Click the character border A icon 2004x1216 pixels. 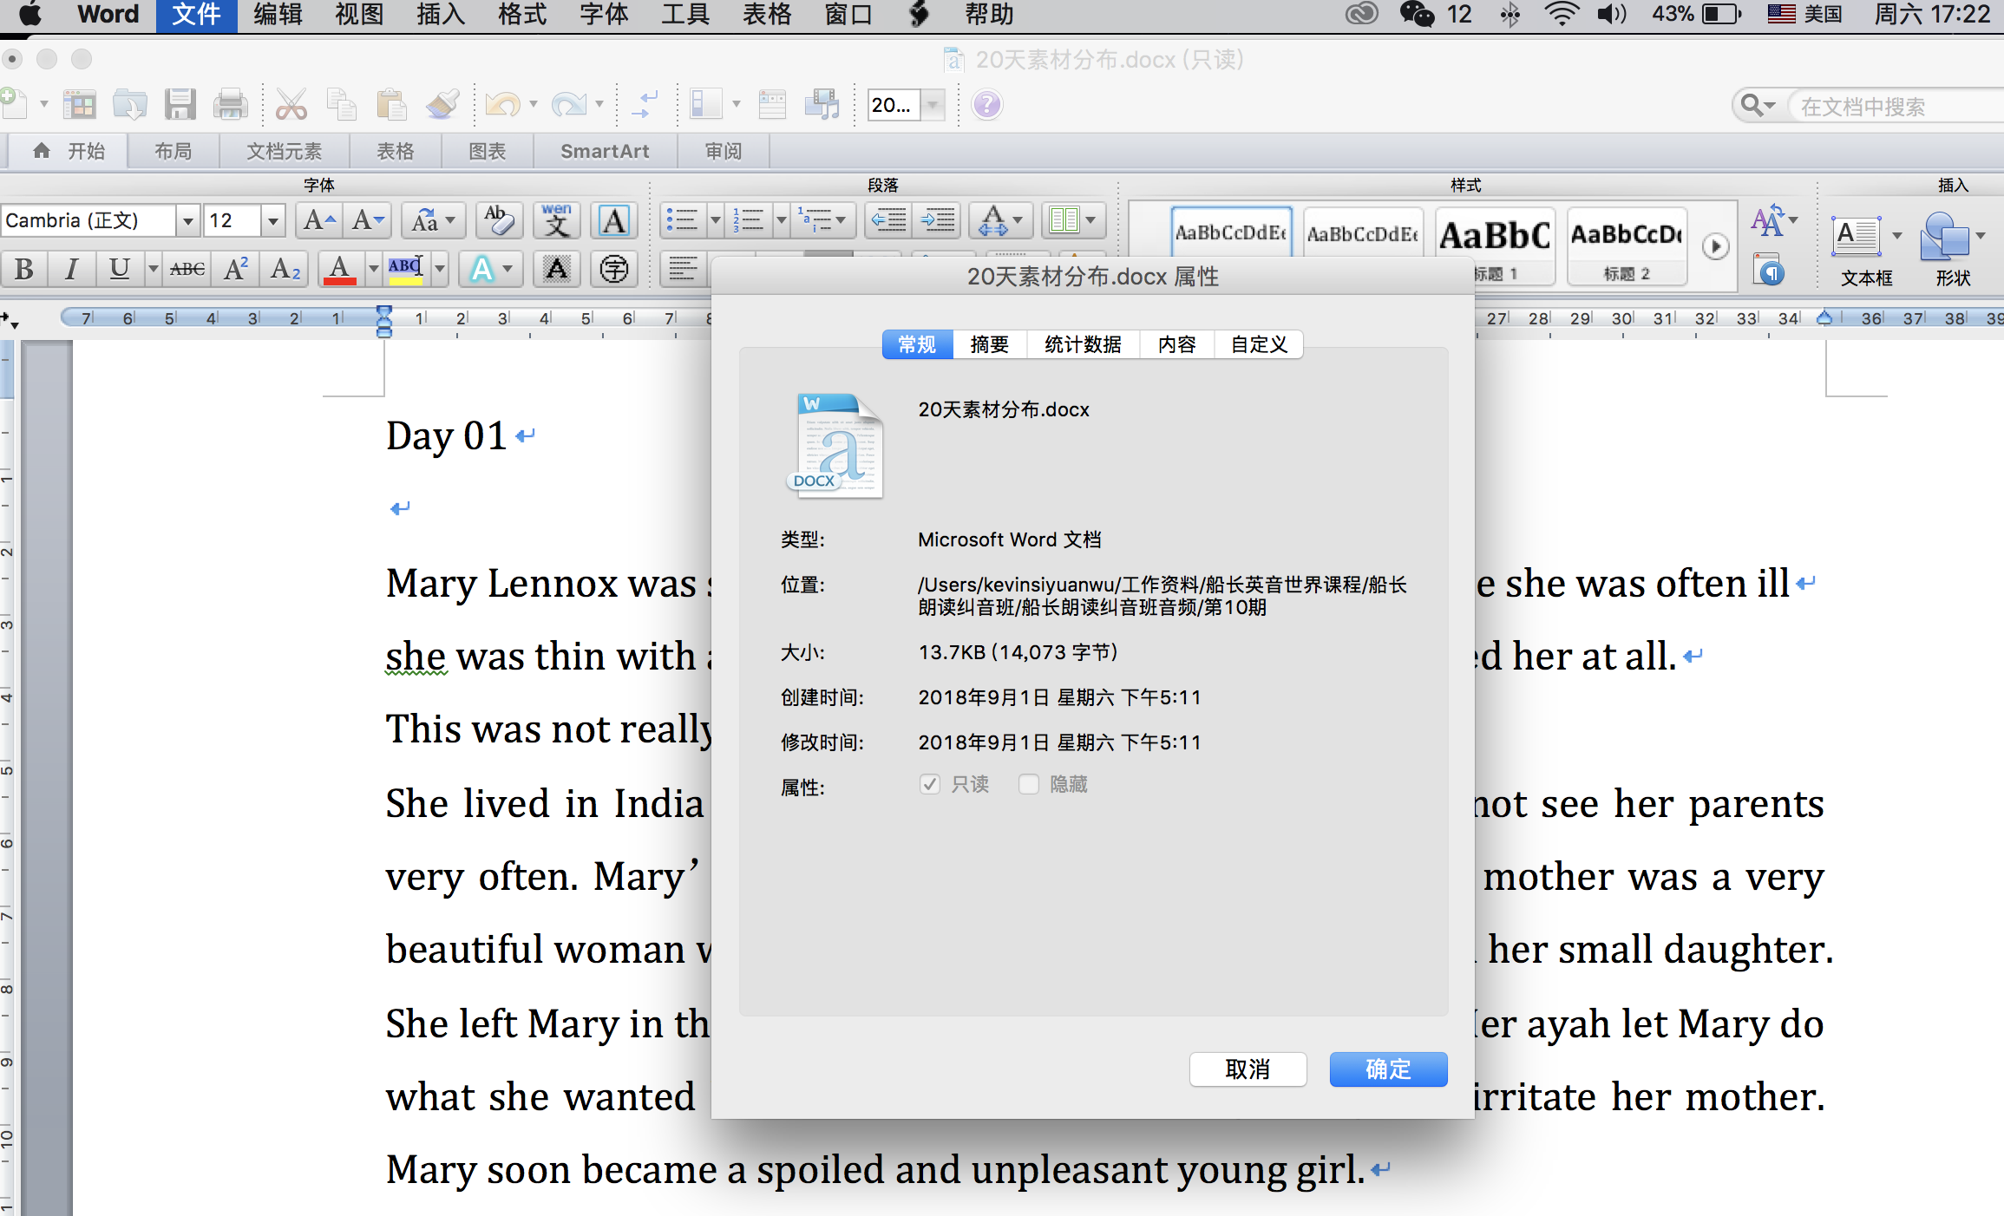(x=614, y=220)
